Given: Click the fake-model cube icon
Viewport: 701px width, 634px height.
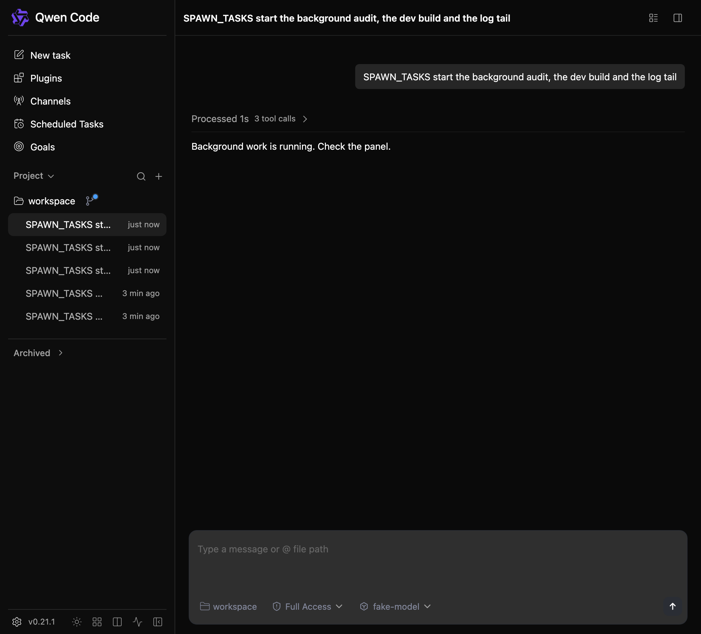Looking at the screenshot, I should click(364, 606).
